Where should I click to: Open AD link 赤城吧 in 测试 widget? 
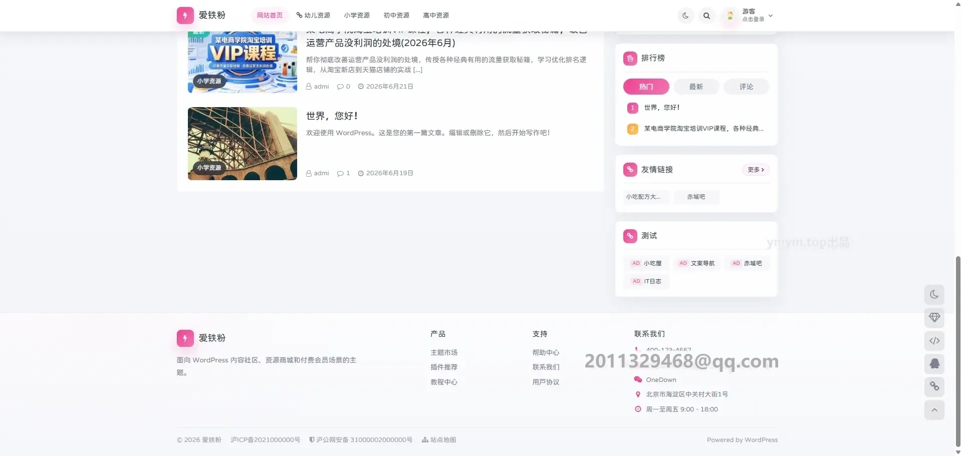(x=747, y=263)
